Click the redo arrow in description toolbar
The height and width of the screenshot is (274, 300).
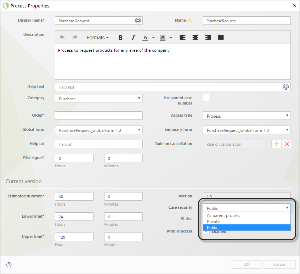[75, 38]
